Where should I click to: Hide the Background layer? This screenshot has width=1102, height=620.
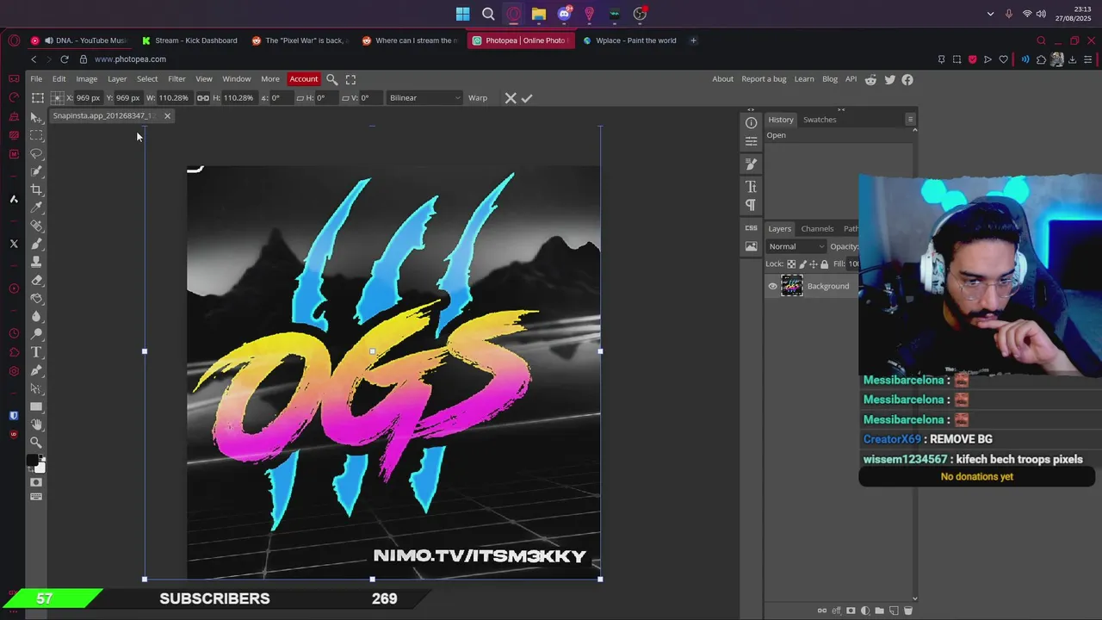[x=772, y=287]
